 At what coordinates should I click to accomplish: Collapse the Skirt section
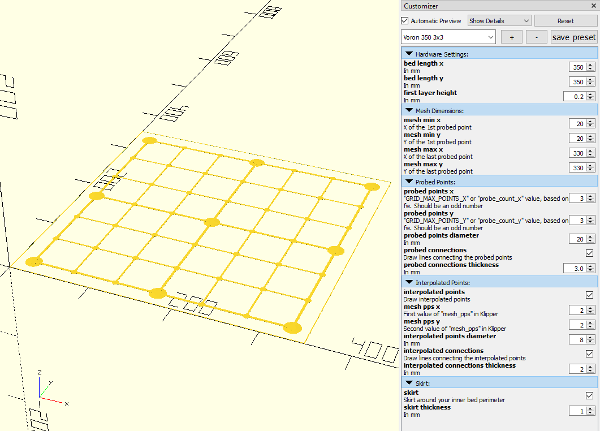[409, 383]
